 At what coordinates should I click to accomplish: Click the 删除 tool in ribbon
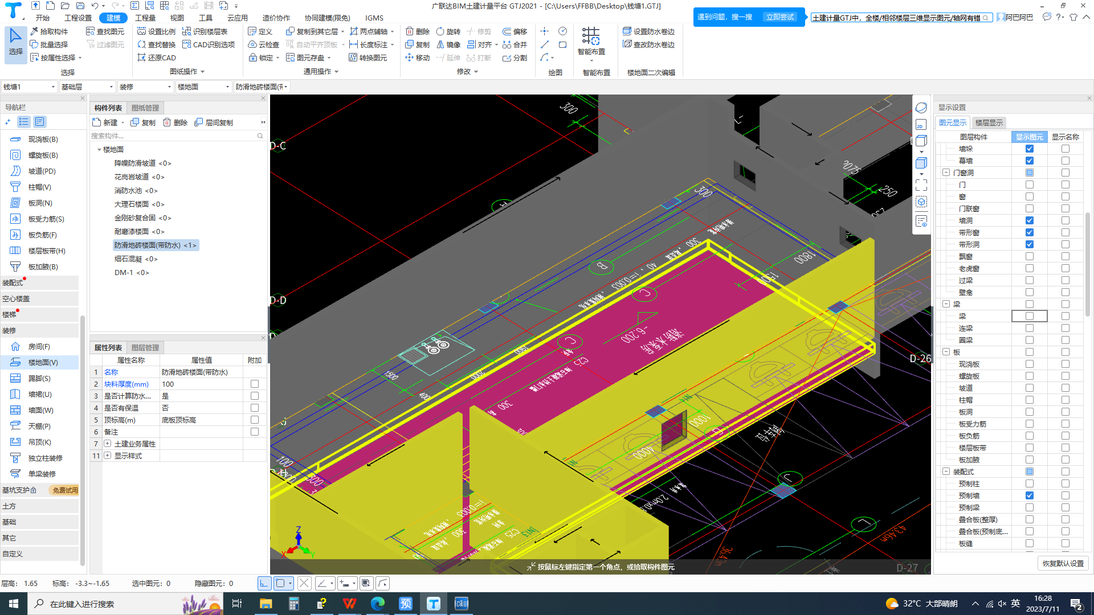(417, 31)
